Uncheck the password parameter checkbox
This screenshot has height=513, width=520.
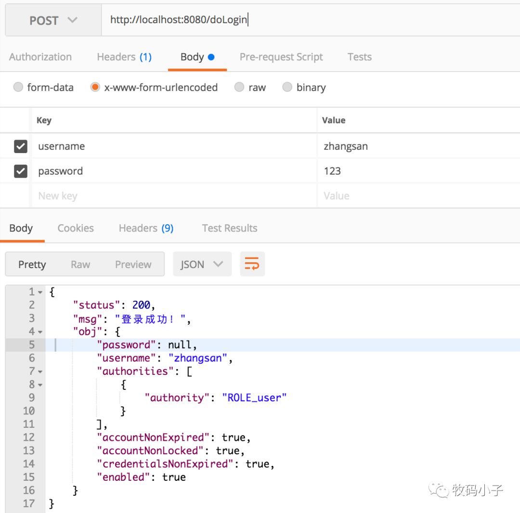pos(21,171)
